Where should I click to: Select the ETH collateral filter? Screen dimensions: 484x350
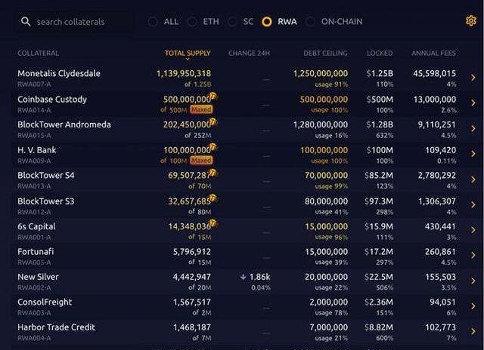pos(192,22)
